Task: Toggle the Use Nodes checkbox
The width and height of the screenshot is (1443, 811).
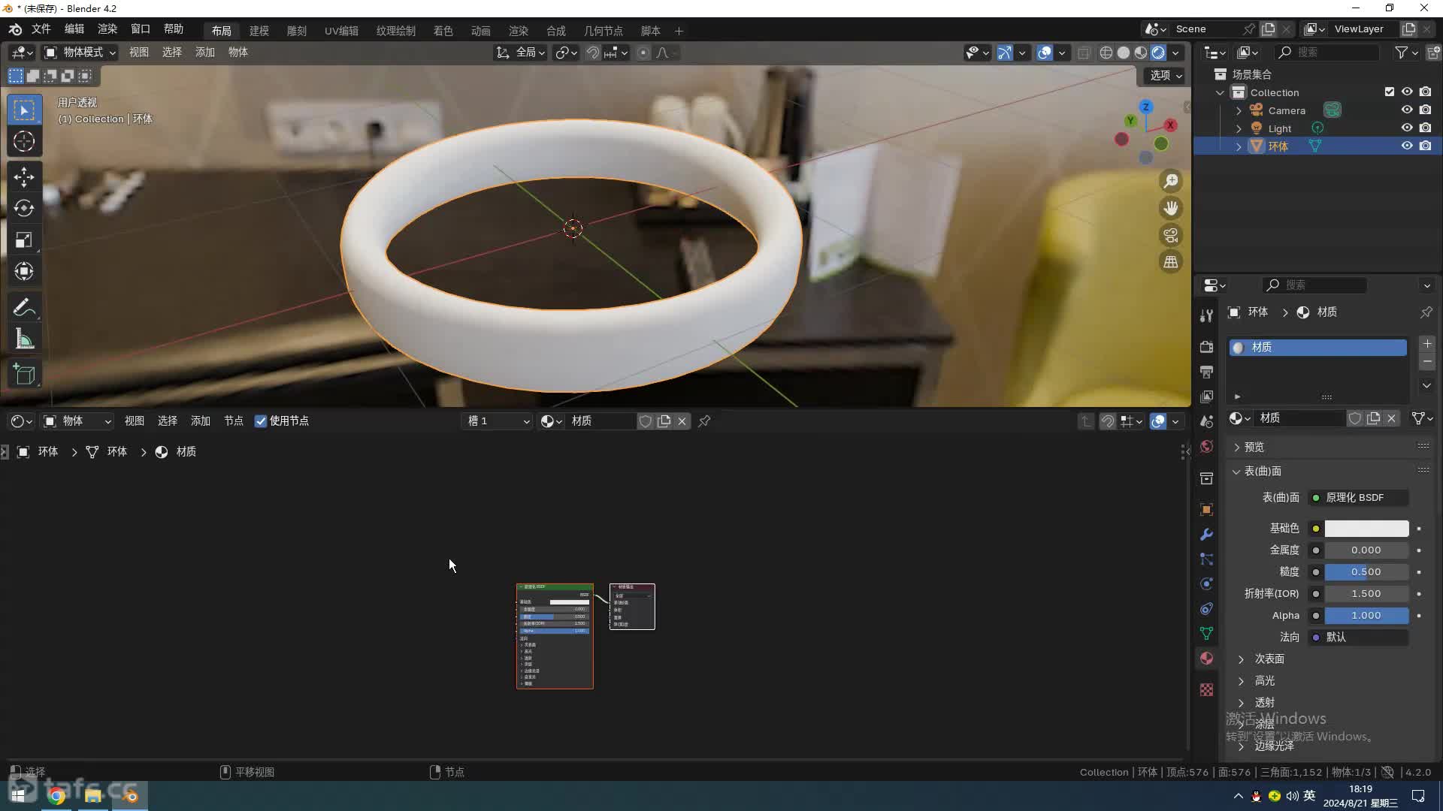Action: (x=261, y=421)
